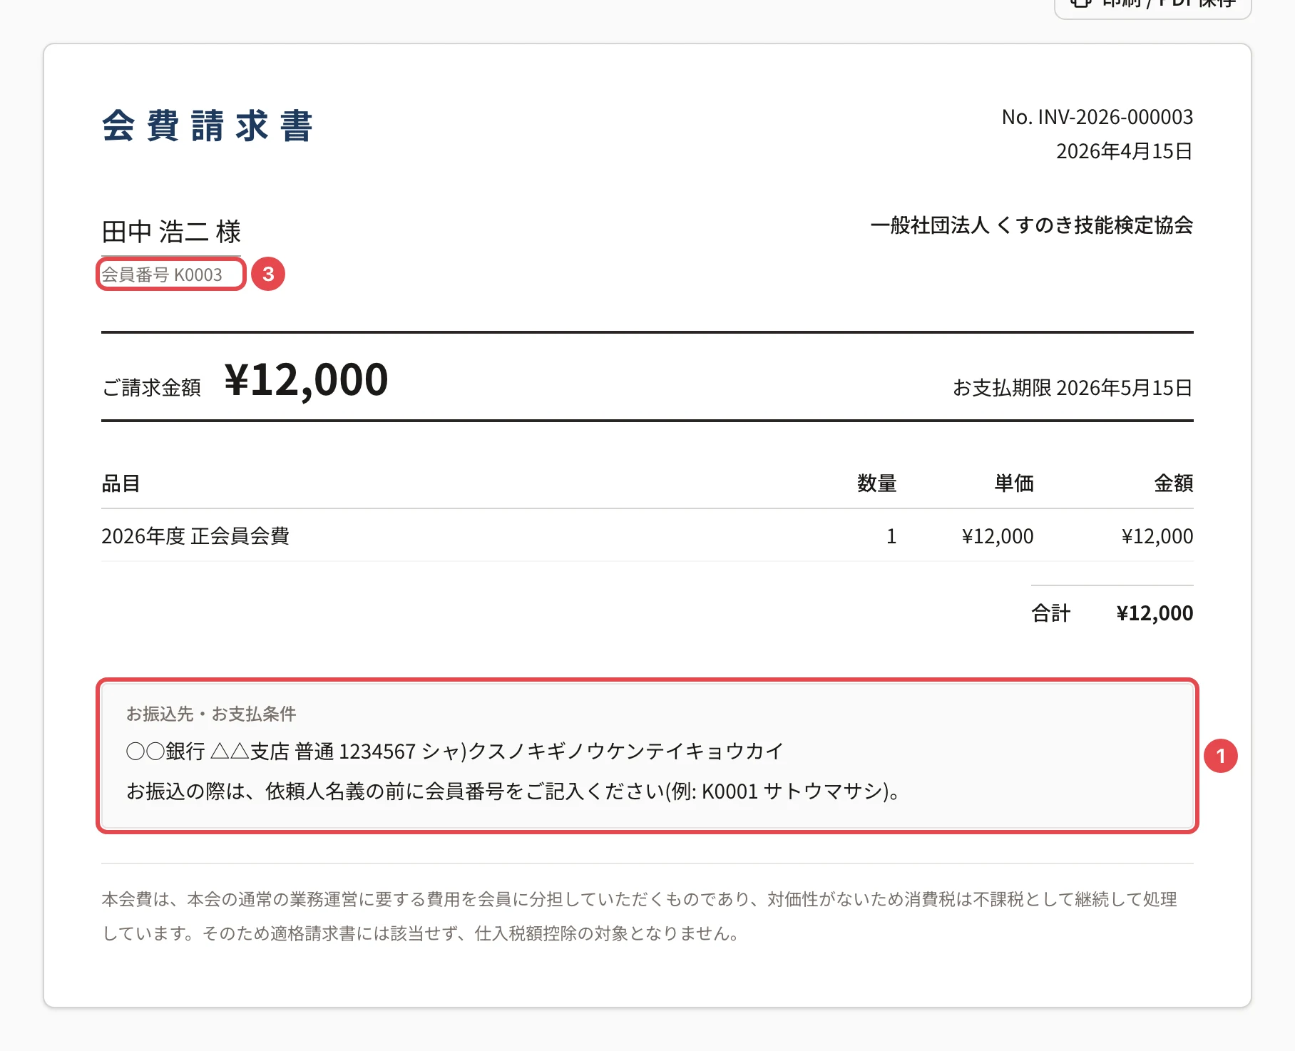Click the 数量 column header
This screenshot has width=1295, height=1051.
point(876,483)
